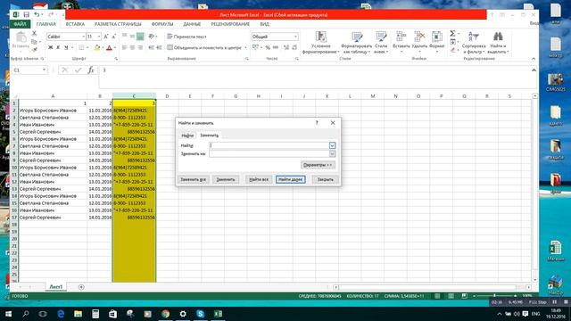Switch to the РАЗМЕТКА СТРАНИЦЫ tab
Viewport: 571px width, 321px height.
tap(118, 24)
